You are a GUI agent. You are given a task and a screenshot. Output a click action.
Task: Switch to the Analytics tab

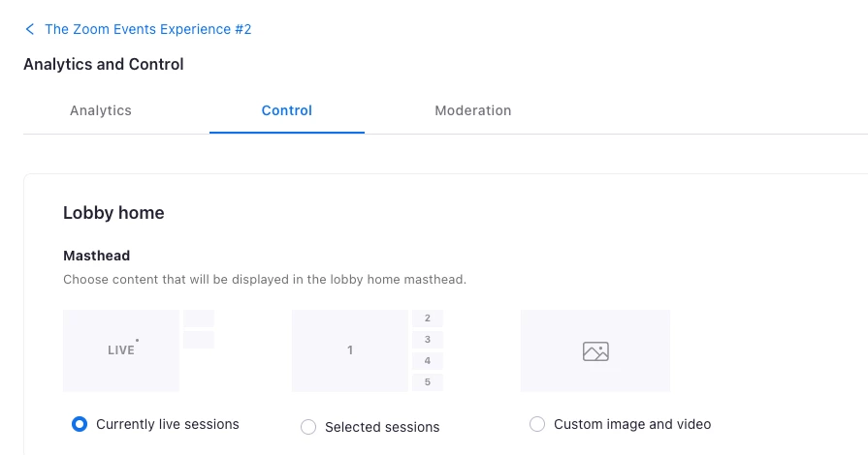pyautogui.click(x=101, y=110)
